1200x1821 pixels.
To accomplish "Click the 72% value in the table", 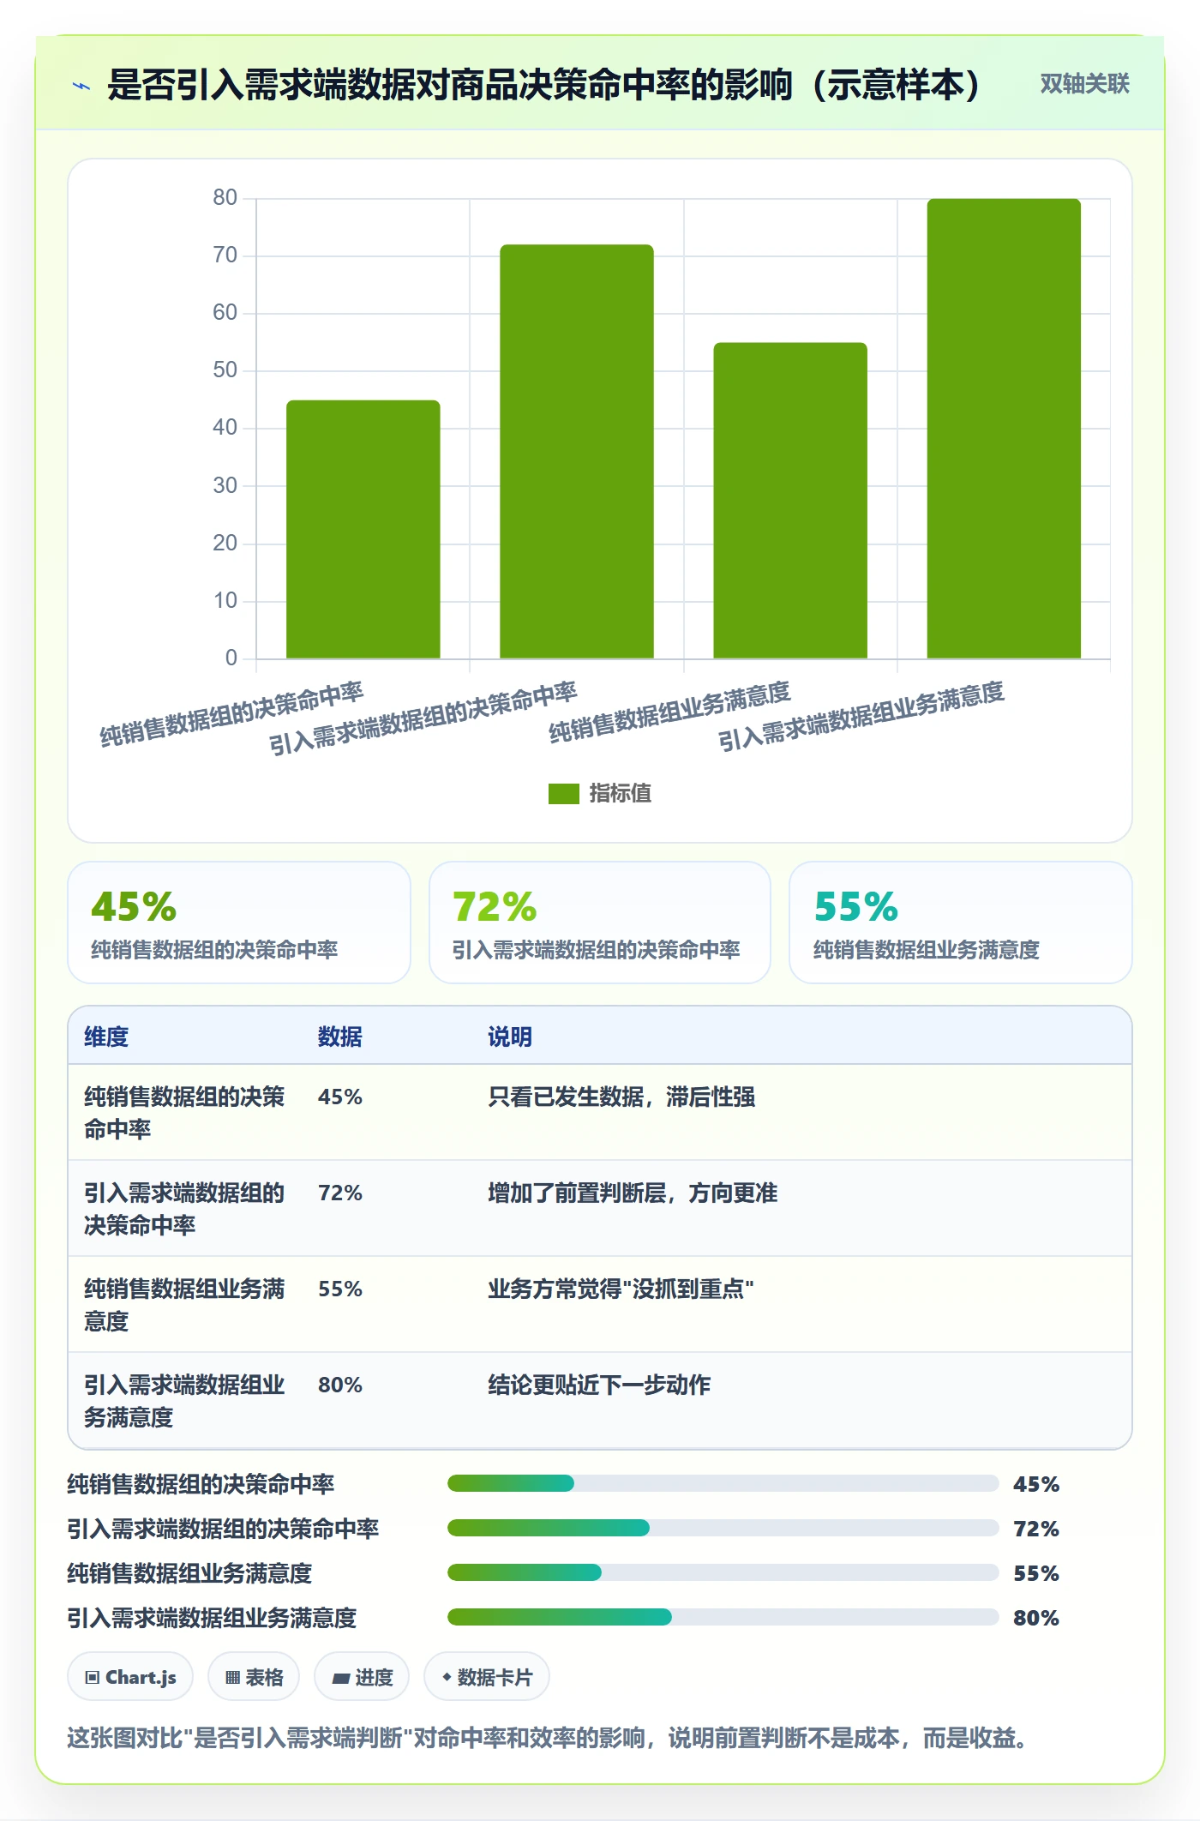I will point(340,1193).
